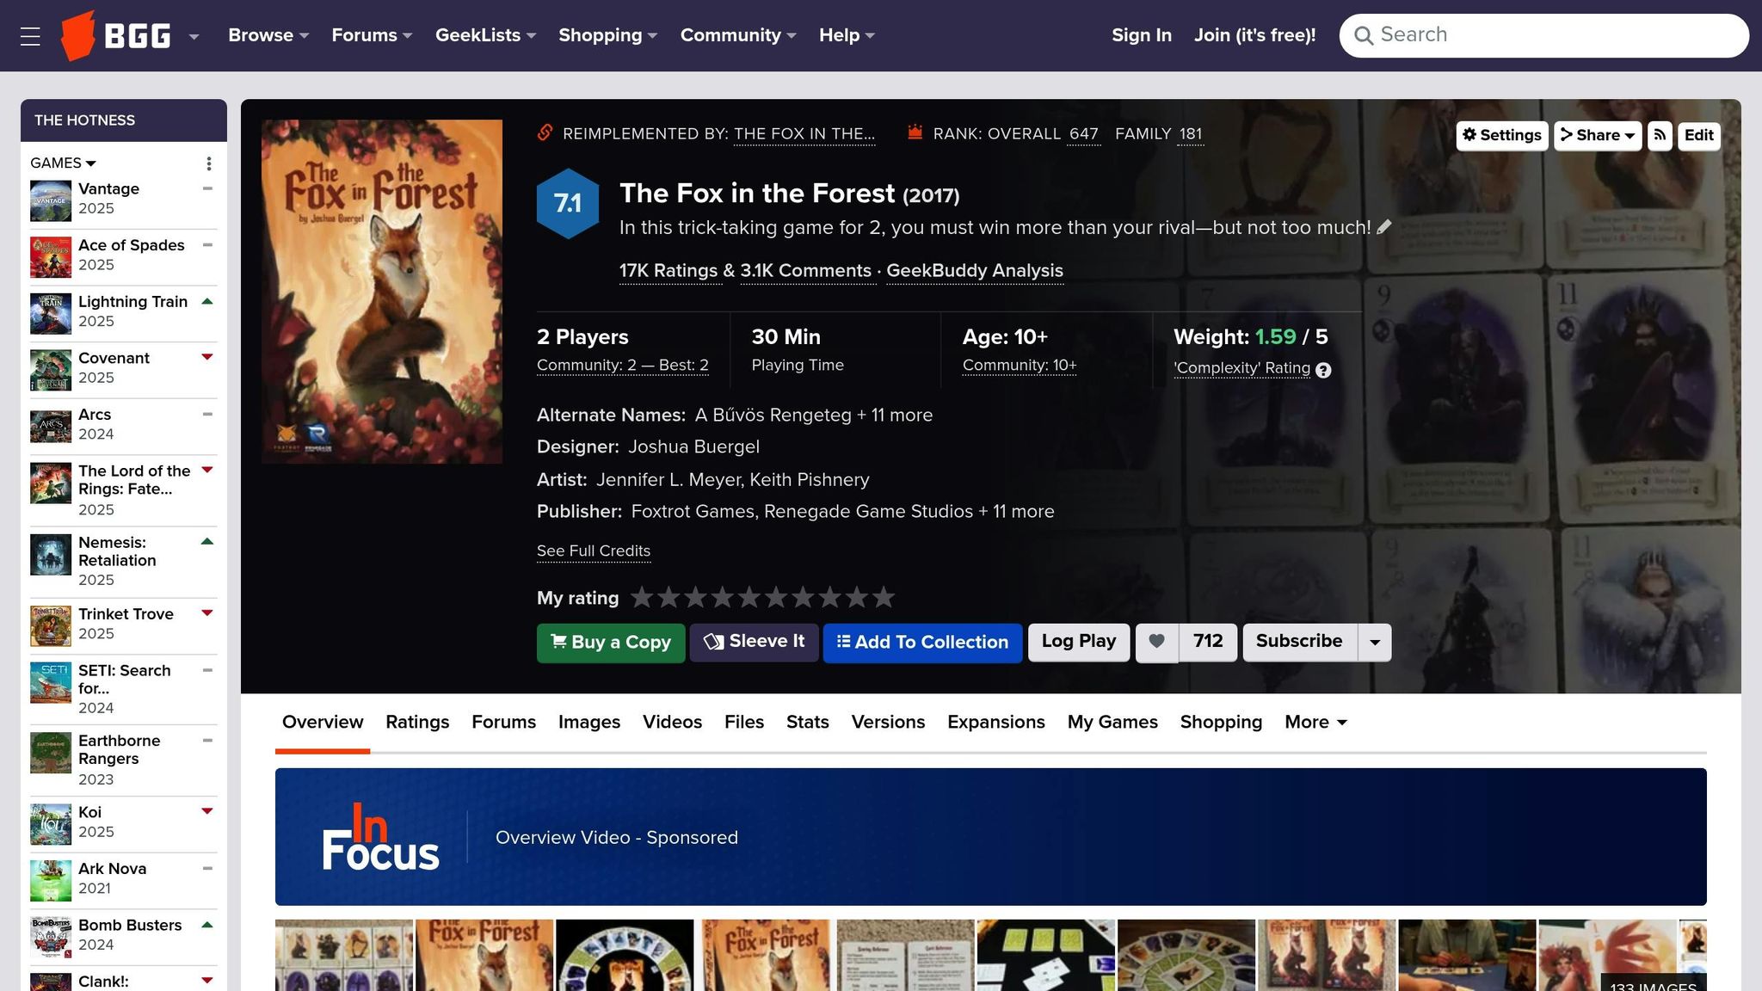The height and width of the screenshot is (991, 1762).
Task: Click the 712 fans count
Action: (x=1208, y=642)
